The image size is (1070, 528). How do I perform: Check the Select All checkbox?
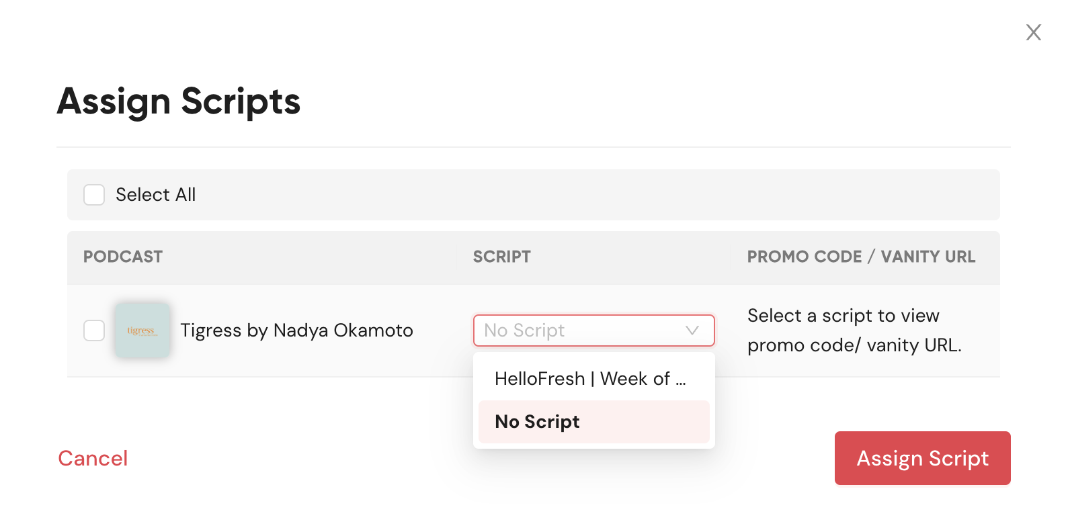[94, 195]
